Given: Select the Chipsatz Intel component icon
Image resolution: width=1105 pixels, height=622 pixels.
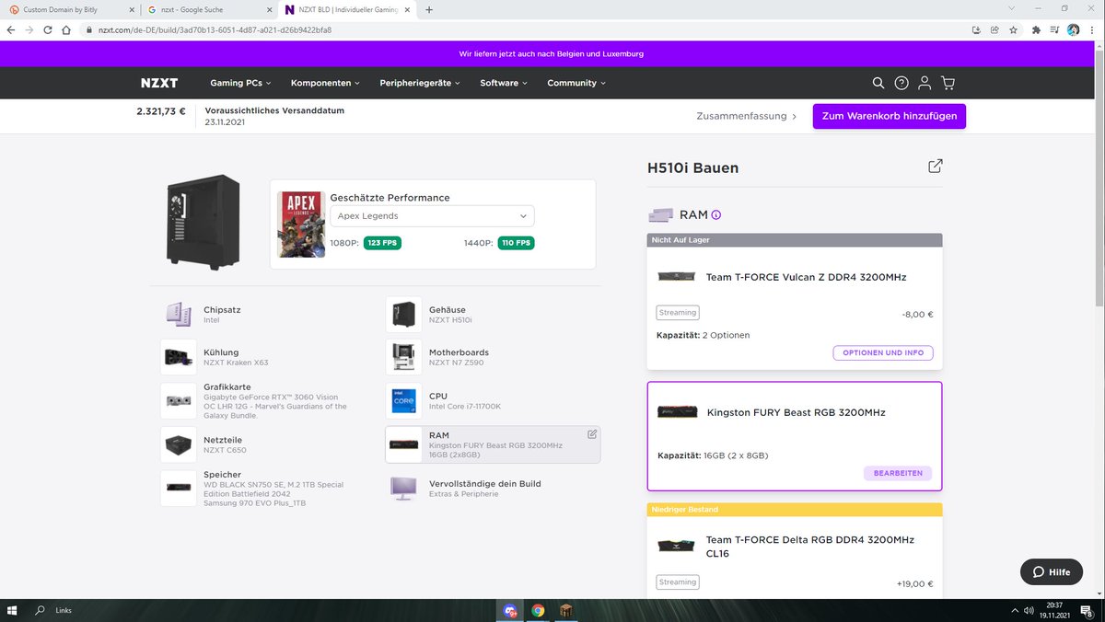Looking at the screenshot, I should (x=179, y=315).
